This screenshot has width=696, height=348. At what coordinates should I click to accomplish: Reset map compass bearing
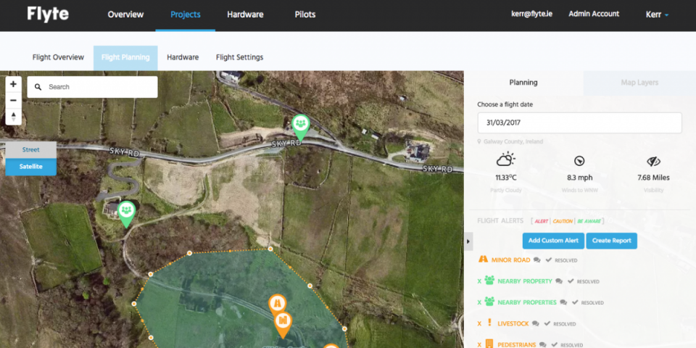[x=13, y=116]
